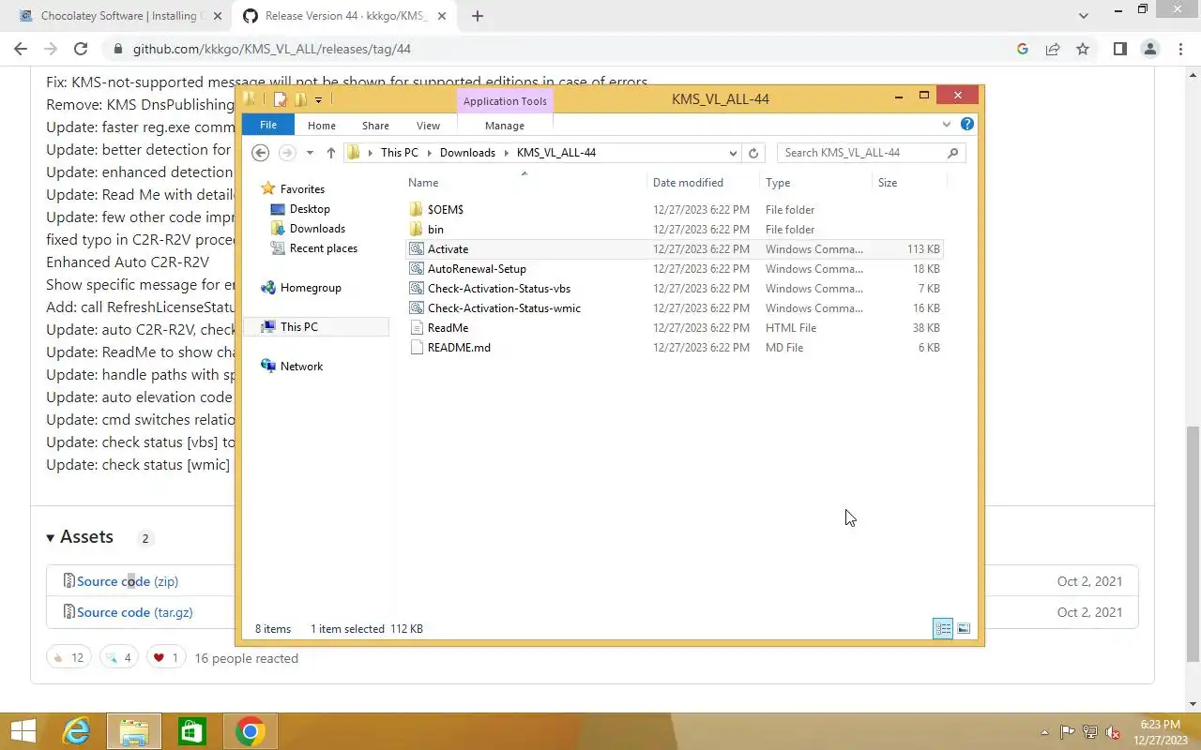Click the Chrome Back button
The width and height of the screenshot is (1201, 750).
[x=21, y=49]
